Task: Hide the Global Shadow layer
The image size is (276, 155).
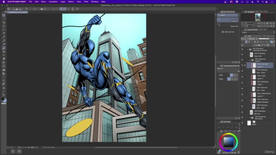Action: pyautogui.click(x=242, y=100)
